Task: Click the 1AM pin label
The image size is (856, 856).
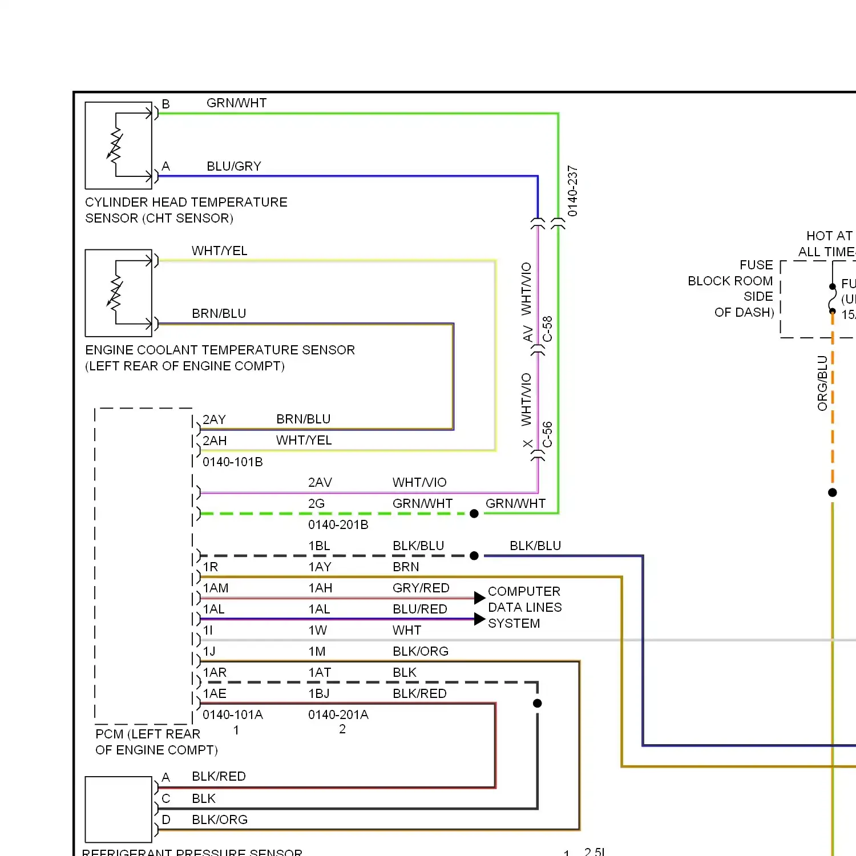Action: pos(216,588)
